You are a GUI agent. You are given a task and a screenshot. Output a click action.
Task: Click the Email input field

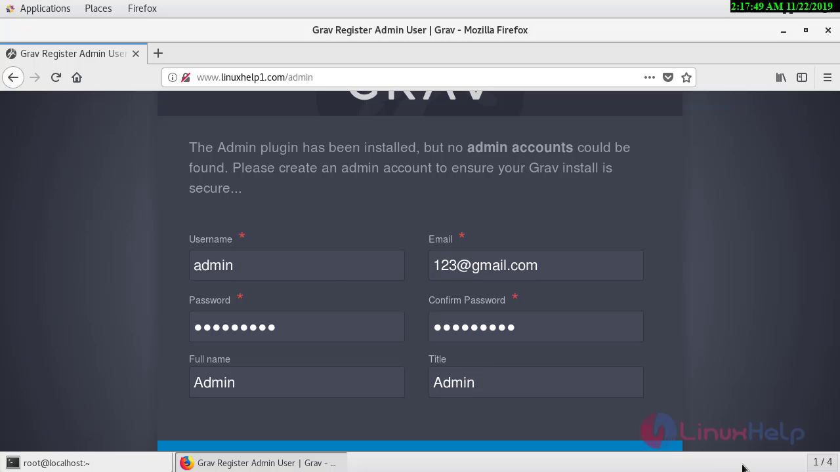click(536, 265)
